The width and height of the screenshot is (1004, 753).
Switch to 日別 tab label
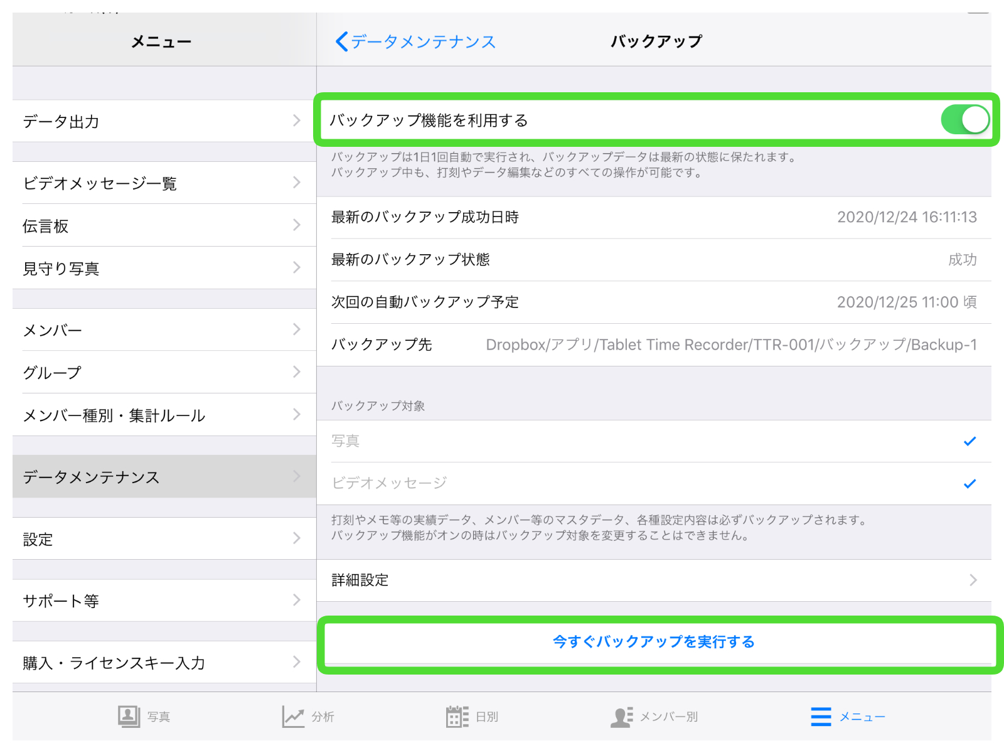pyautogui.click(x=487, y=717)
